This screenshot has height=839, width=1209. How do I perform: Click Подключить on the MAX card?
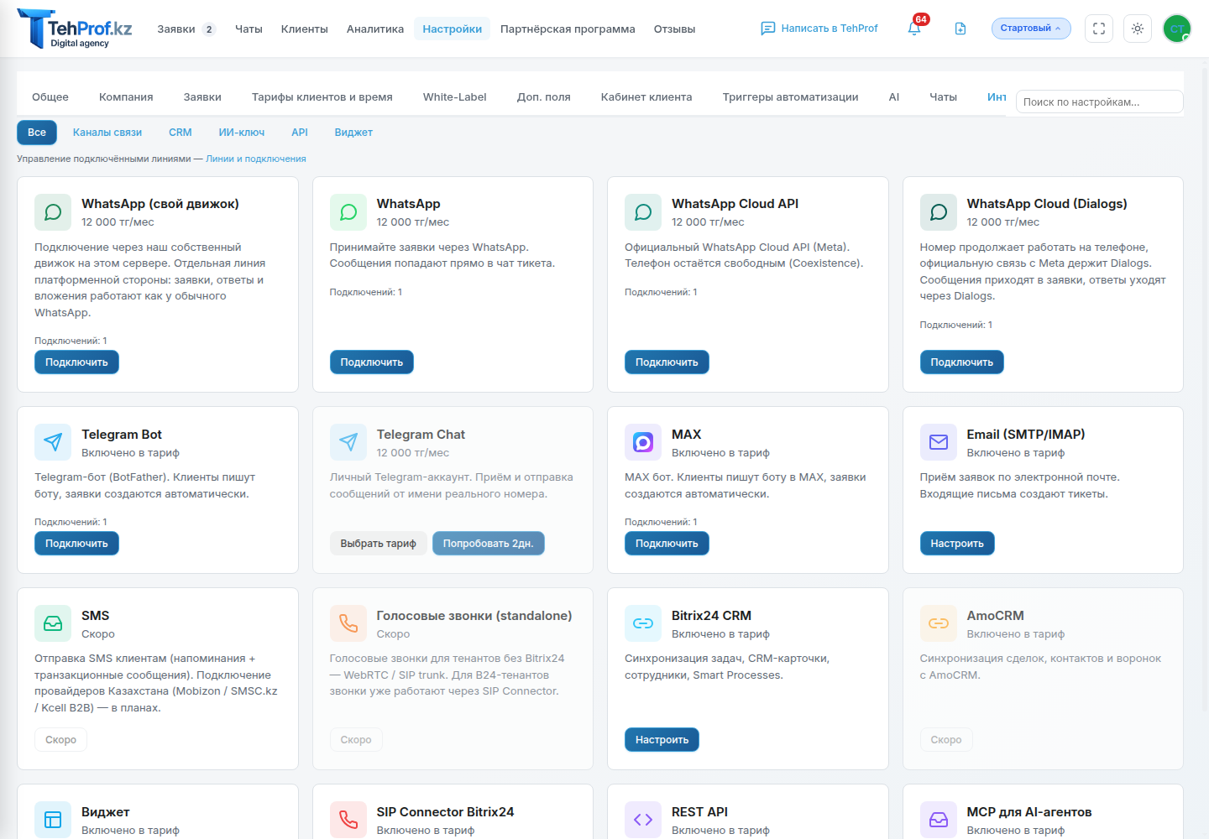tap(667, 544)
